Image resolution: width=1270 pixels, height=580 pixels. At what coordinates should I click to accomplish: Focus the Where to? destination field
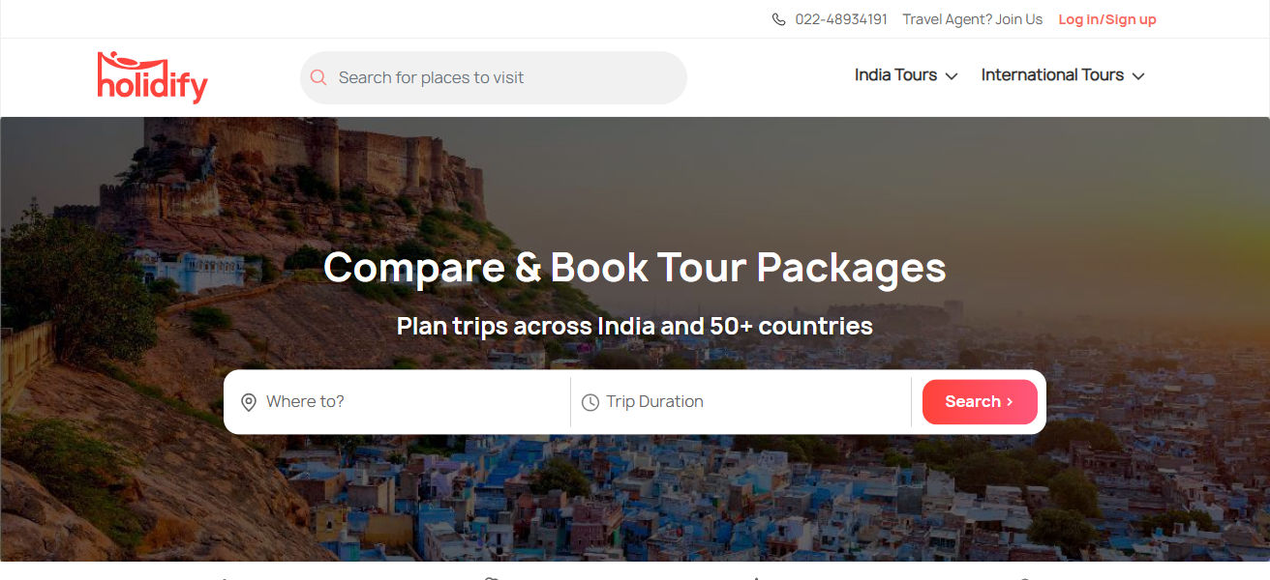pyautogui.click(x=397, y=402)
